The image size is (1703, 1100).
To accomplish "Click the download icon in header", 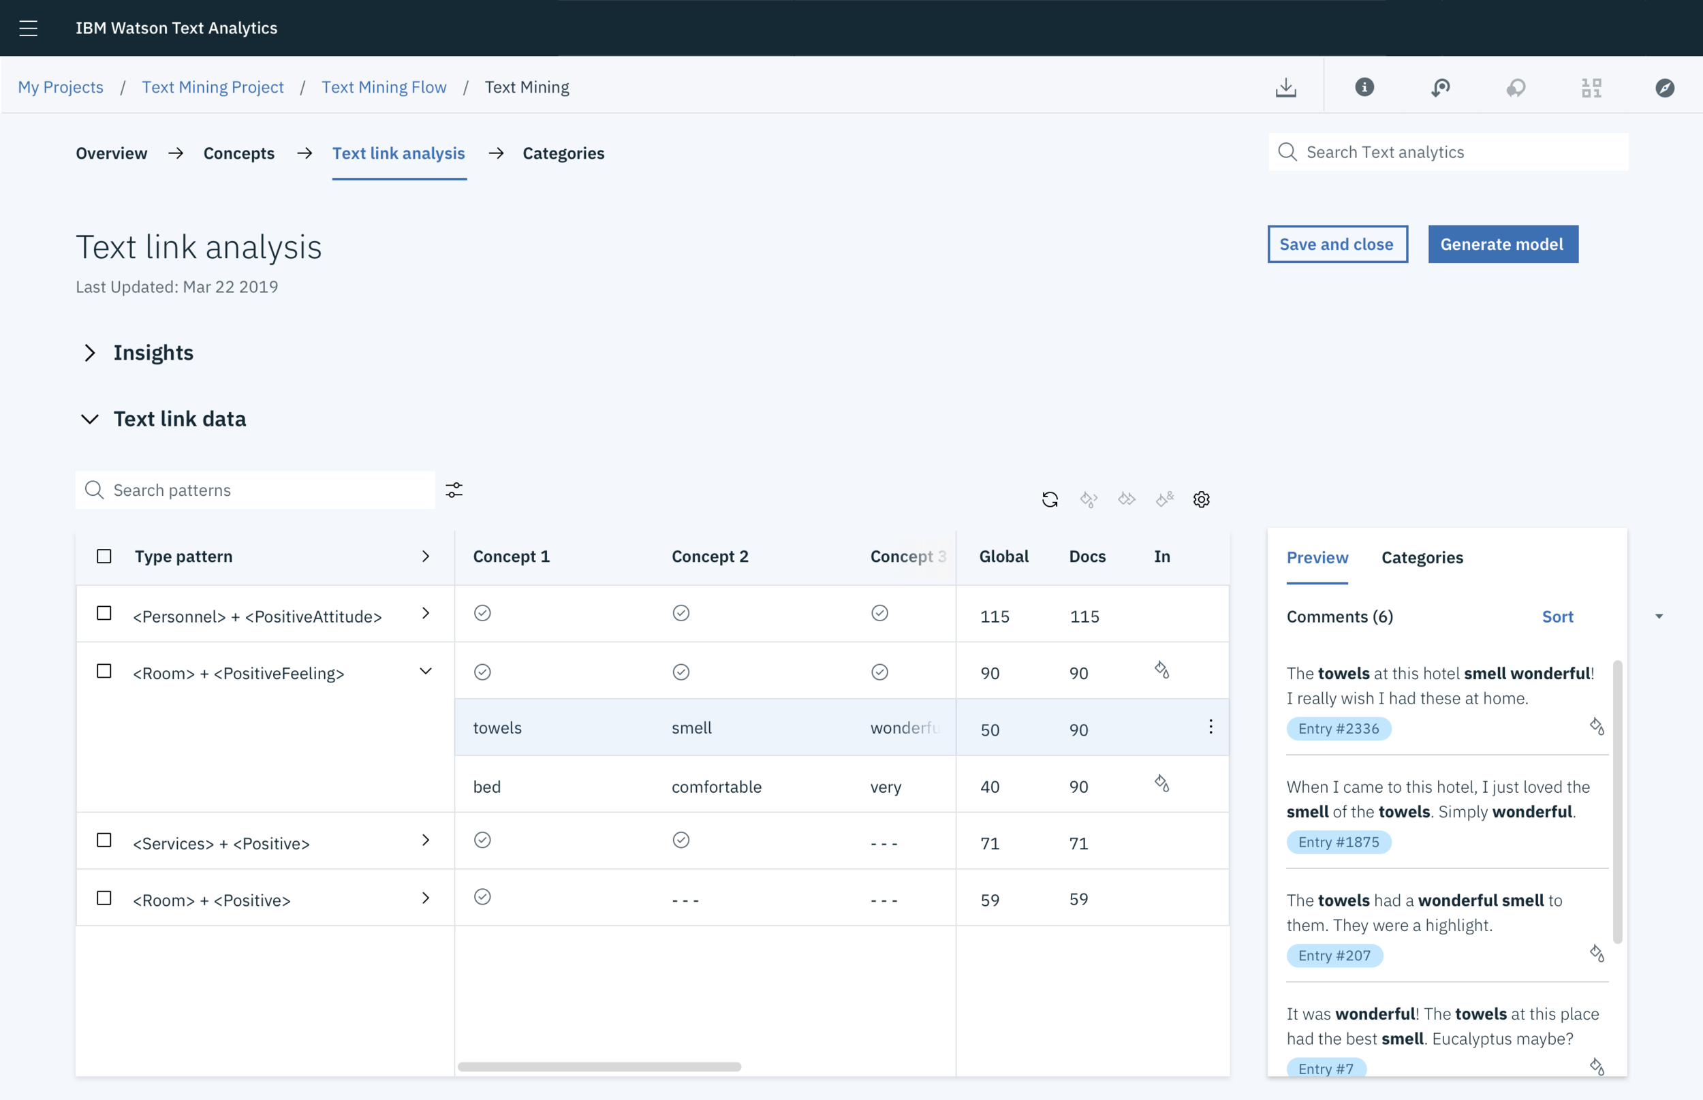I will coord(1285,87).
